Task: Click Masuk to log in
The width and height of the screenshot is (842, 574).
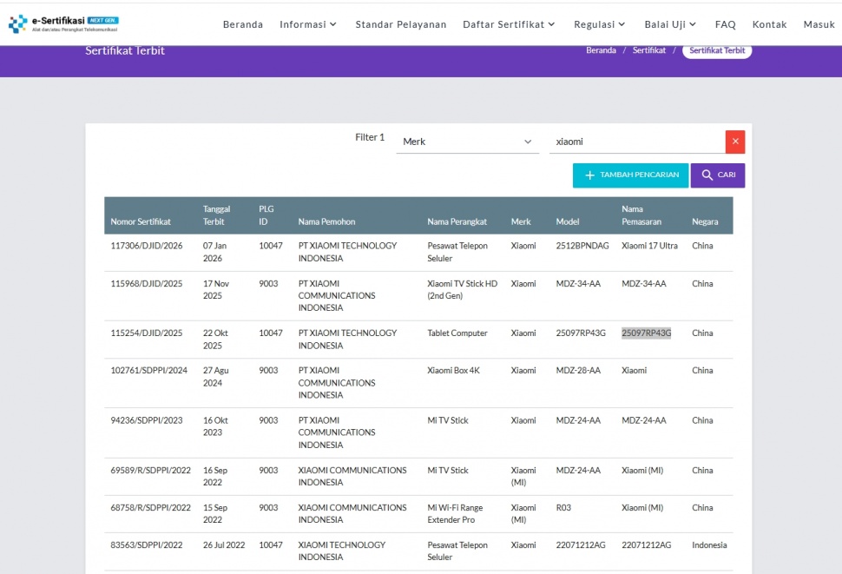Action: pyautogui.click(x=819, y=24)
